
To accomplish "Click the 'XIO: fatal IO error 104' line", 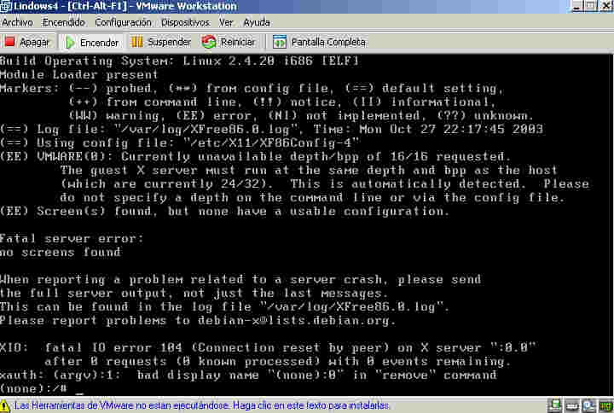I will [268, 347].
